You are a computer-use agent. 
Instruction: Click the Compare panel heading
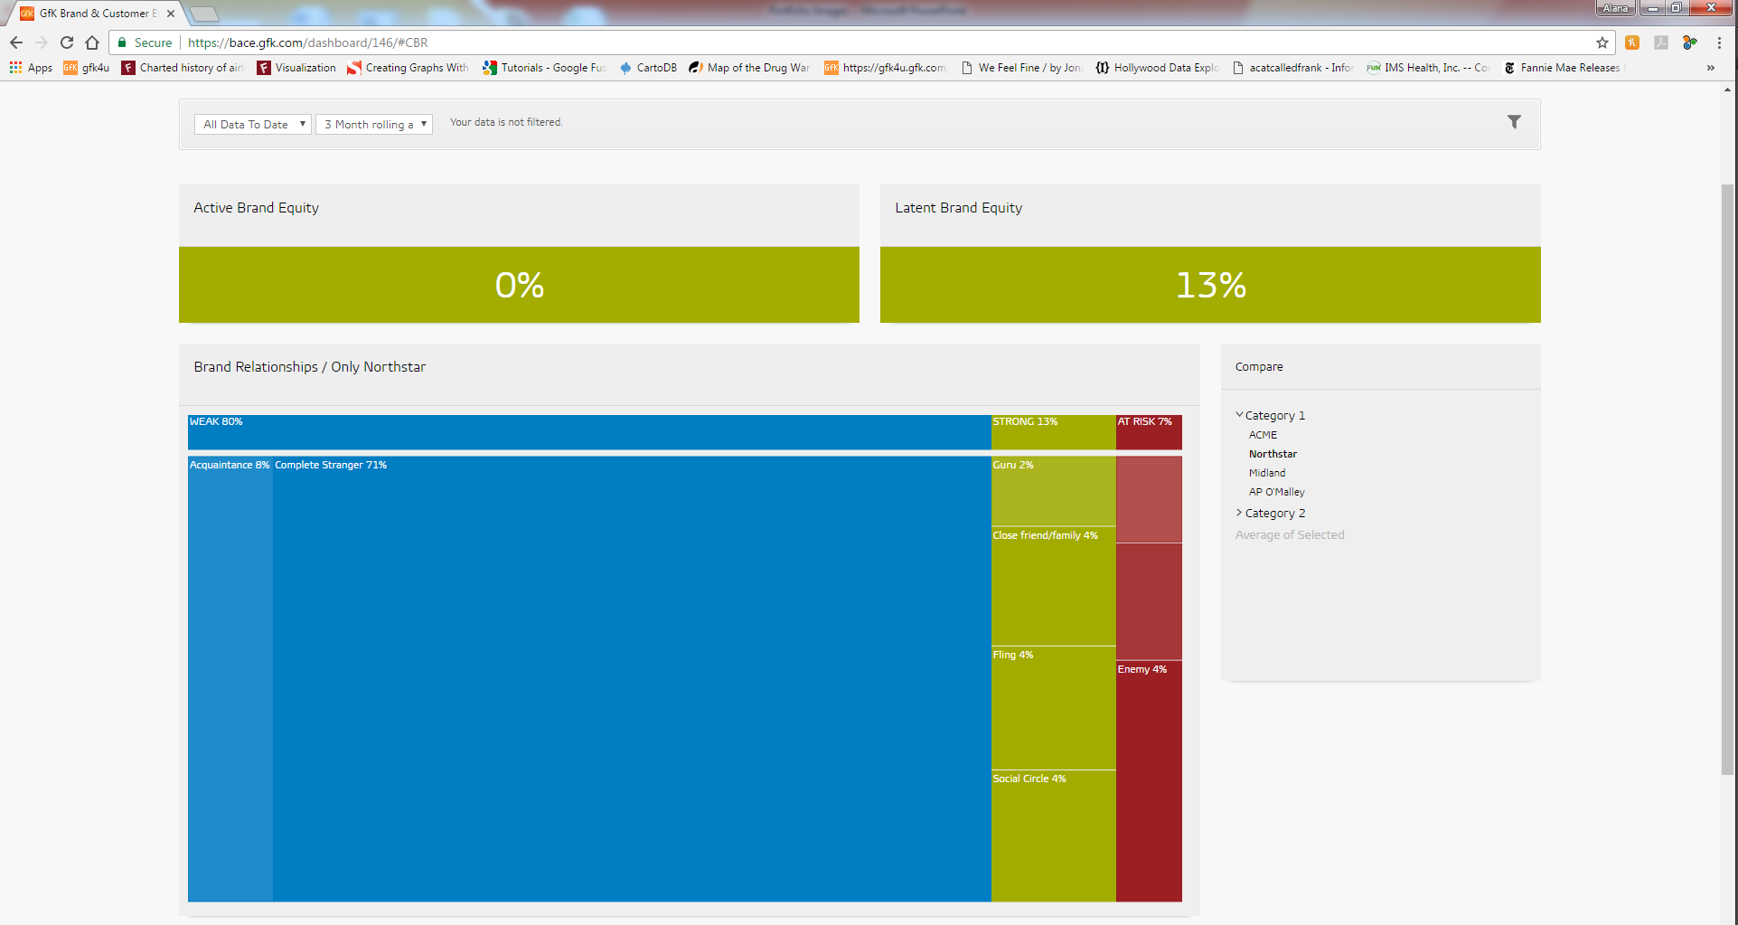click(1259, 367)
